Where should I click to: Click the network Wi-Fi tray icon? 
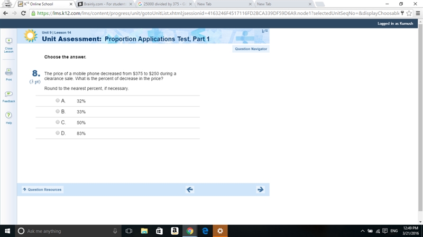point(378,231)
